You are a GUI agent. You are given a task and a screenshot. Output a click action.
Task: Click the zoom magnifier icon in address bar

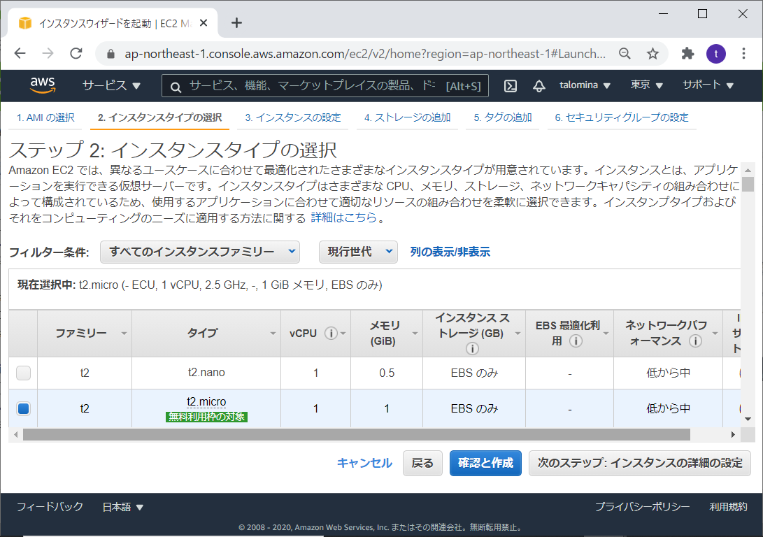(x=625, y=54)
